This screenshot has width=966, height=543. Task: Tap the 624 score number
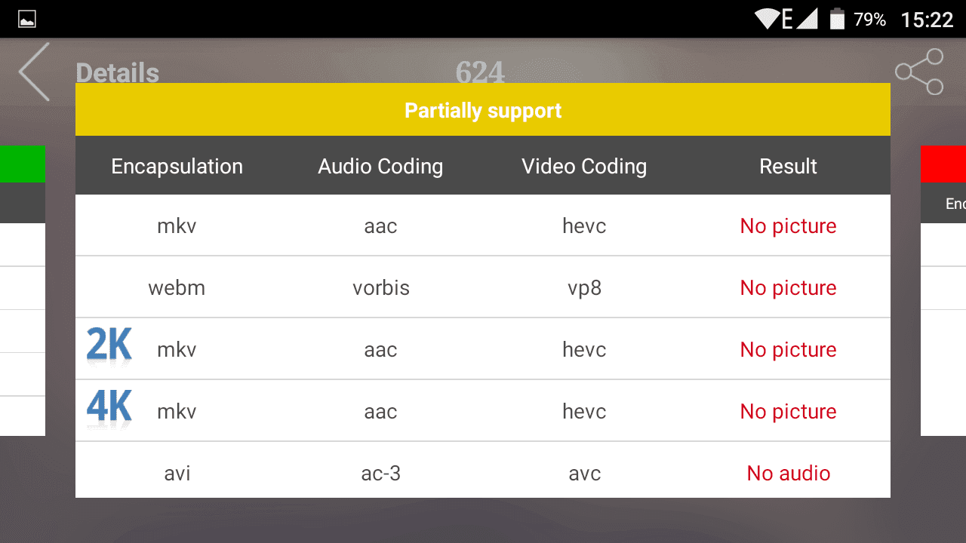click(480, 73)
